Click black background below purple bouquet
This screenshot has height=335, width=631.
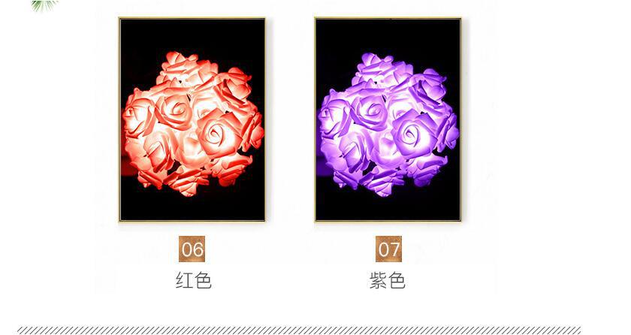pos(388,208)
